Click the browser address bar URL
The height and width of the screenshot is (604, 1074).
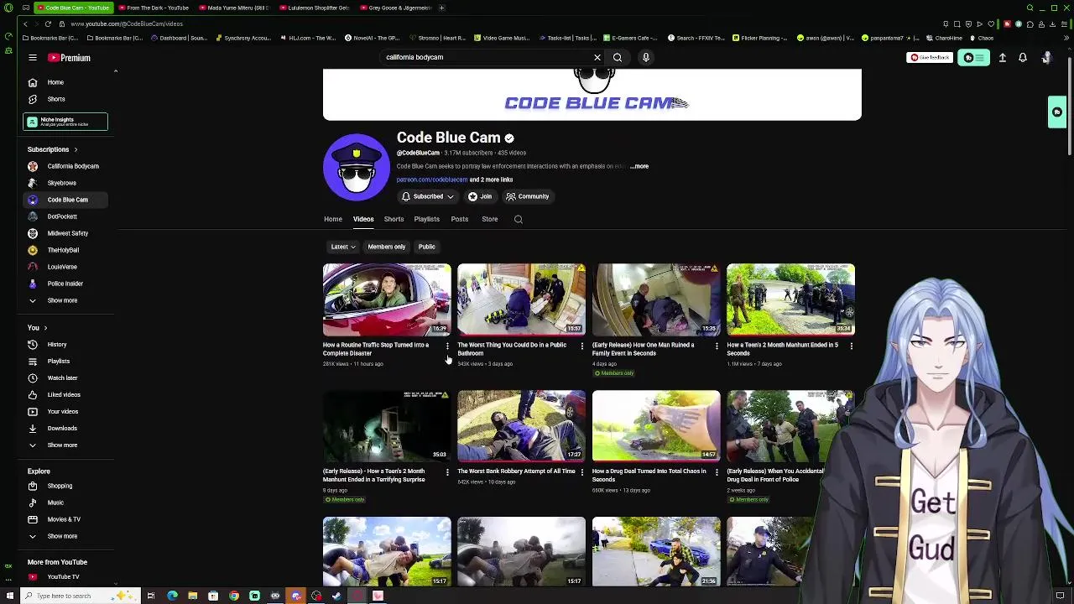[x=126, y=23]
